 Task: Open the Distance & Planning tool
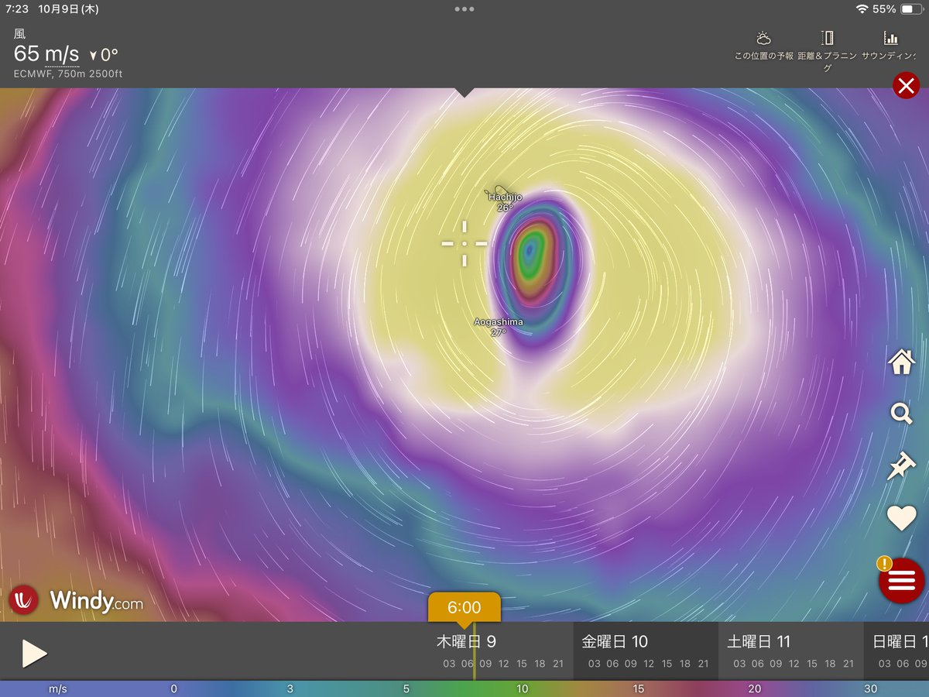pos(827,51)
